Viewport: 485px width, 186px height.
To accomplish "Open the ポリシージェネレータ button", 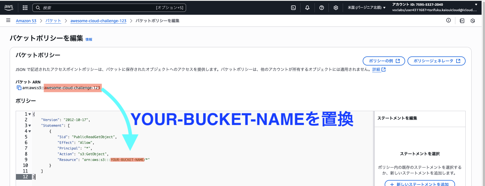I will pyautogui.click(x=437, y=61).
